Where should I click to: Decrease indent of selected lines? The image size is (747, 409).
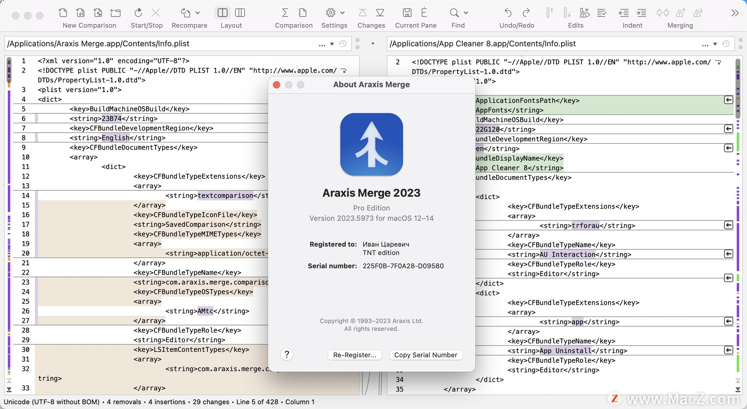(x=624, y=13)
